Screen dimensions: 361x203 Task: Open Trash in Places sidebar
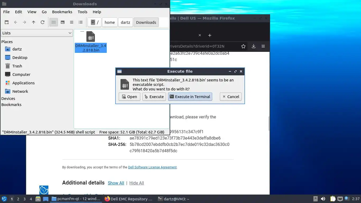coord(17,66)
